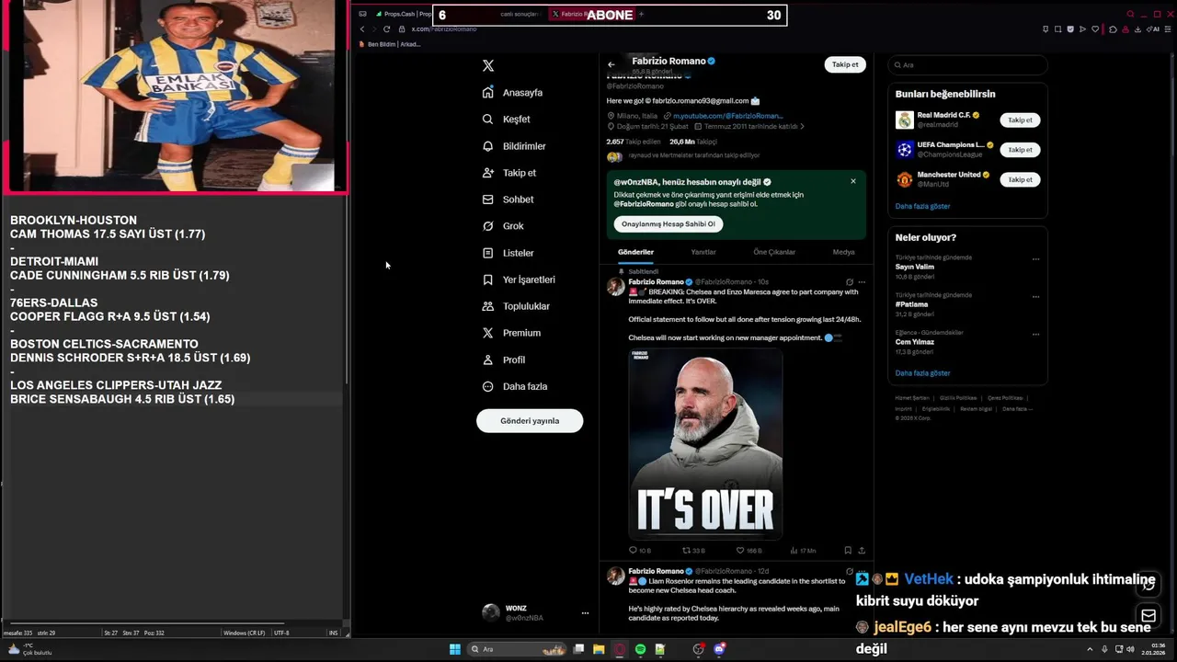Open W0NZ account options ellipsis

[585, 613]
